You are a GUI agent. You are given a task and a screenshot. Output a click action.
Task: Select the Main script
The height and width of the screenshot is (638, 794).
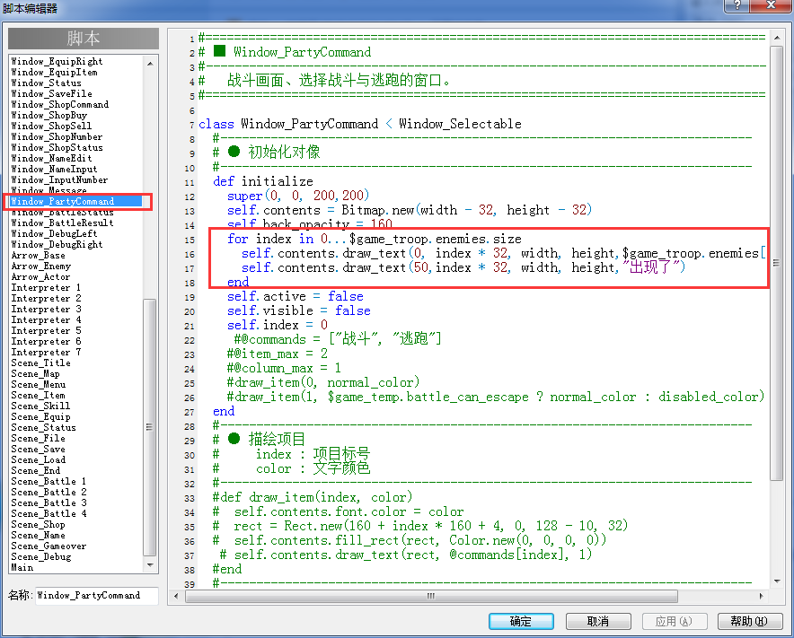click(x=22, y=568)
